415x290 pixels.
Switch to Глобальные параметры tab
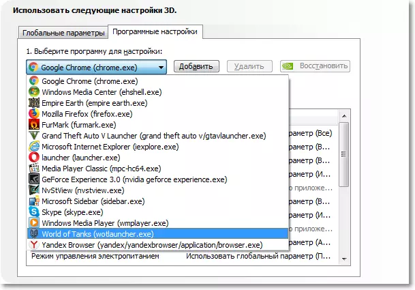pos(63,33)
